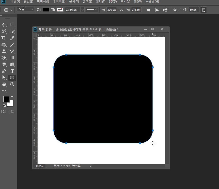Screen dimensions: 219x189
Task: Click the 100% zoom level field
Action: [x=39, y=166]
